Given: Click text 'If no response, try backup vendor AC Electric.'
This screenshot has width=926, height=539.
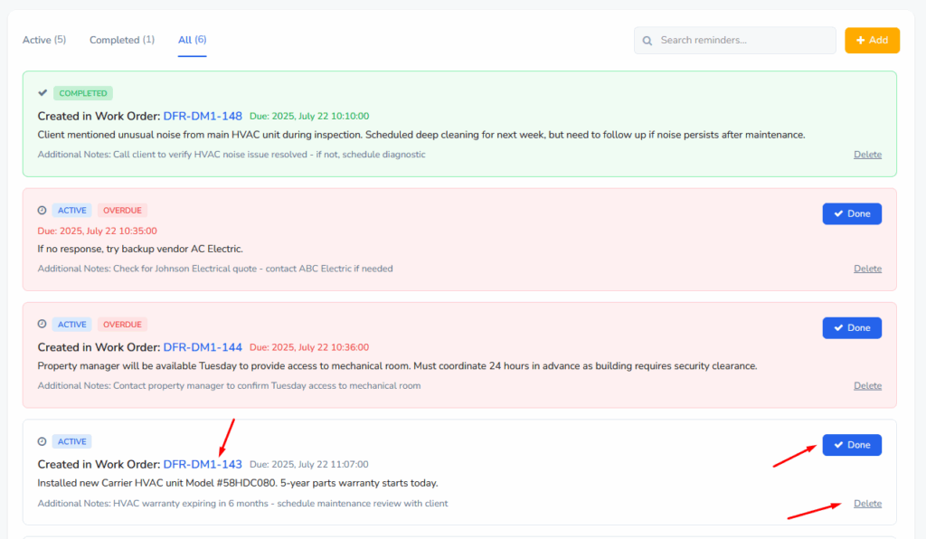Looking at the screenshot, I should click(x=140, y=249).
